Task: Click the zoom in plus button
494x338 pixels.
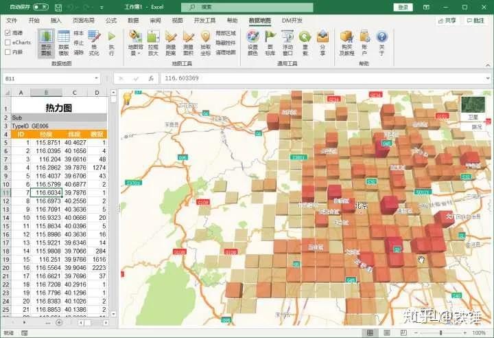Action: click(465, 333)
